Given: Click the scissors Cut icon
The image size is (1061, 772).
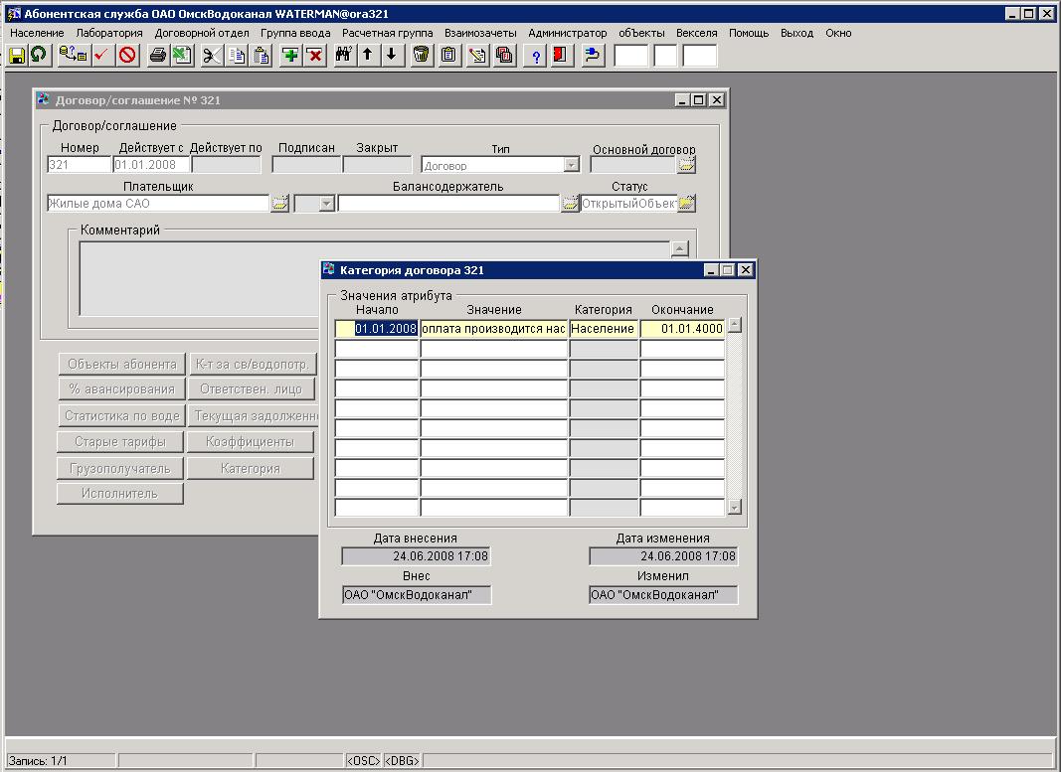Looking at the screenshot, I should click(x=212, y=56).
